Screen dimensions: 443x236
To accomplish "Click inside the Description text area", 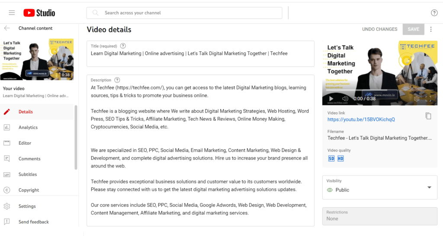I will click(x=200, y=151).
